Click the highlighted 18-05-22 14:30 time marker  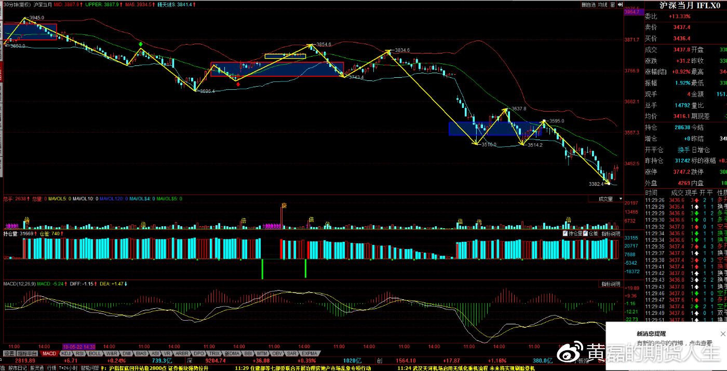[78, 346]
